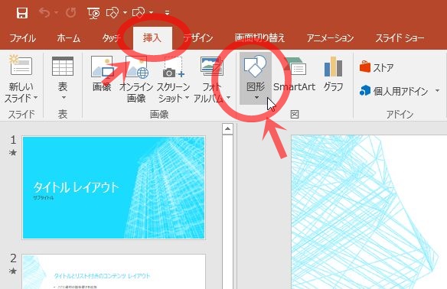Viewport: 447px width, 289px height.
Task: Click the first shapes quick access icon
Action: (x=112, y=13)
